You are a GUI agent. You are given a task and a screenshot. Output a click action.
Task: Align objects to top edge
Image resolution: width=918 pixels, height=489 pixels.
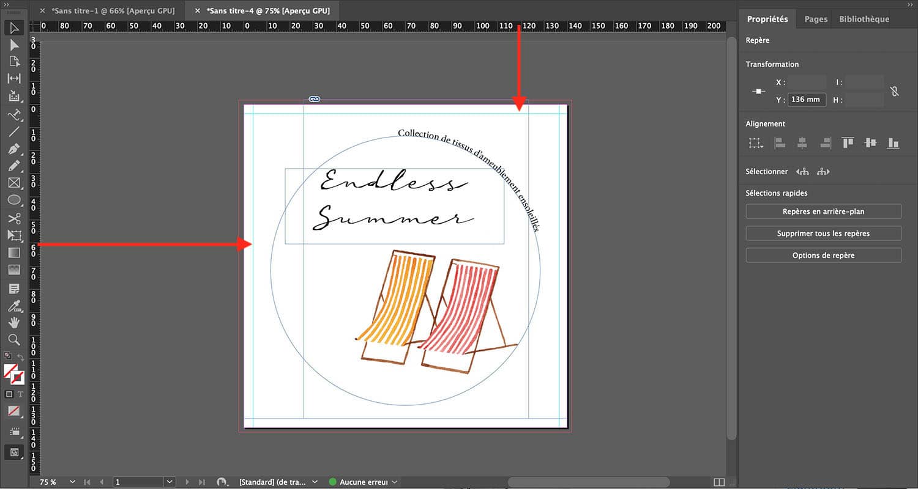[848, 142]
